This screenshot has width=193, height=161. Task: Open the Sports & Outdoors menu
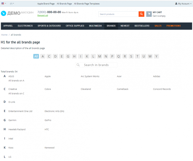(49, 26)
